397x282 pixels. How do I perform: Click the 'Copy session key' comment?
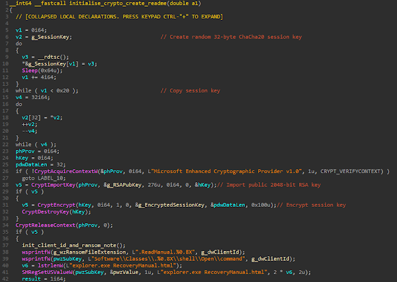tap(191, 90)
